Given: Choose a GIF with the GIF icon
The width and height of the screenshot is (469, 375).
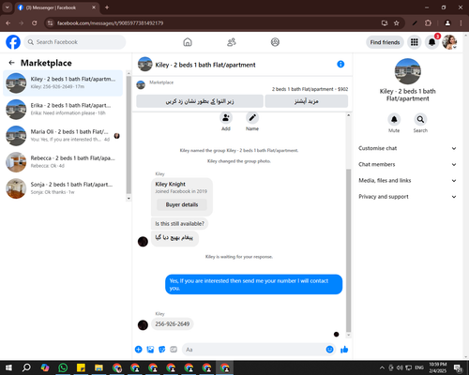Looking at the screenshot, I should [174, 350].
